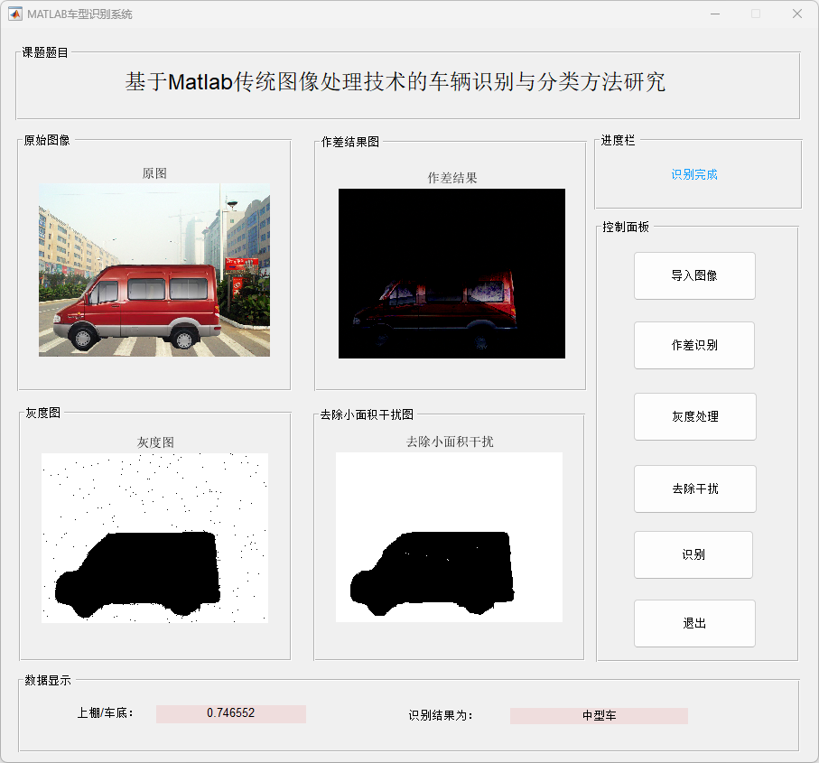Exit the app via the 退出 button
This screenshot has width=819, height=763.
click(694, 623)
